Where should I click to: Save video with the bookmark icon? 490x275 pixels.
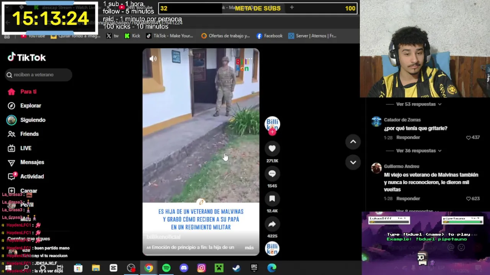point(272,199)
